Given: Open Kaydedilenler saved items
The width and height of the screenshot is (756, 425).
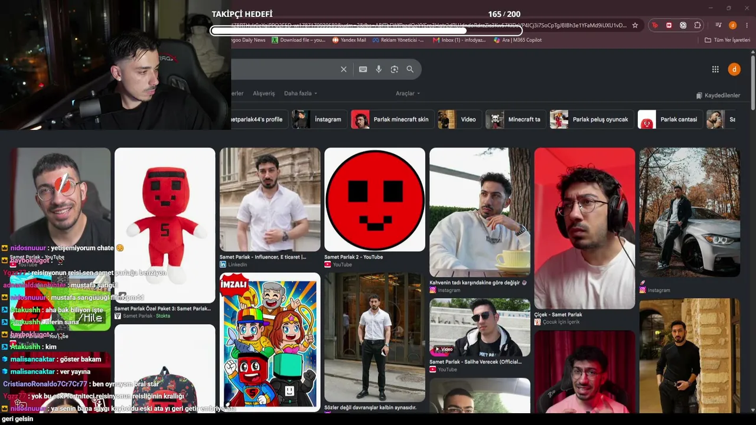Looking at the screenshot, I should pos(718,95).
